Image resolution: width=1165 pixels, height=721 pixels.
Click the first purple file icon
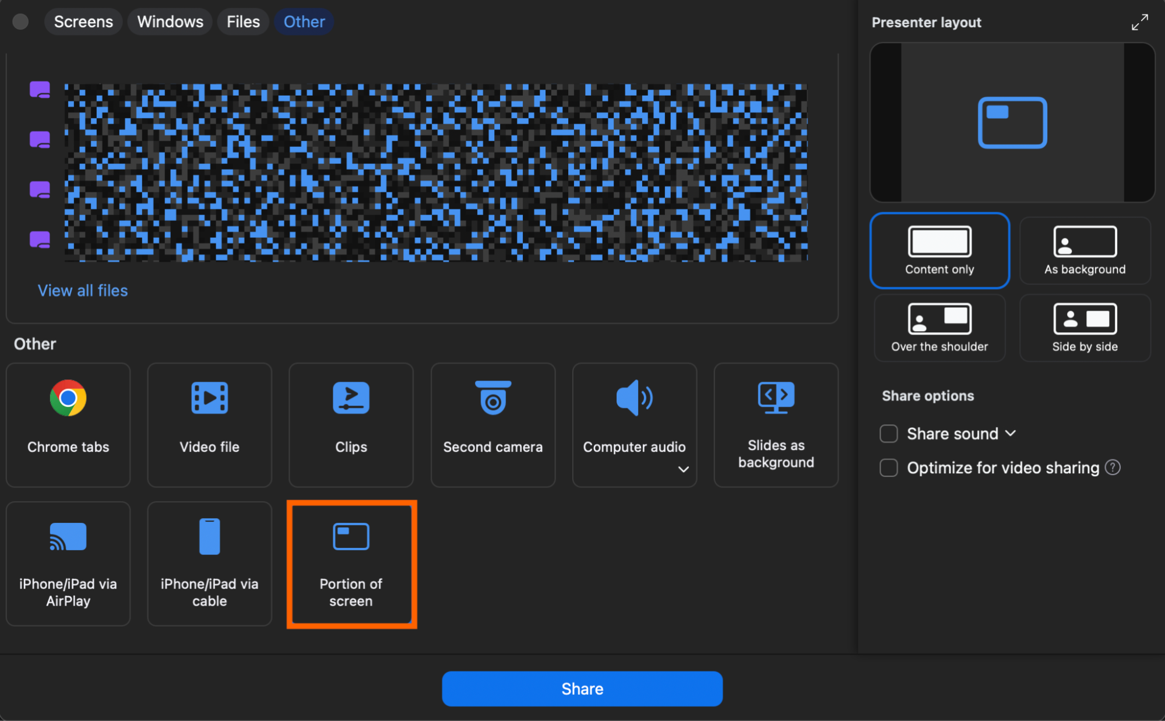40,90
